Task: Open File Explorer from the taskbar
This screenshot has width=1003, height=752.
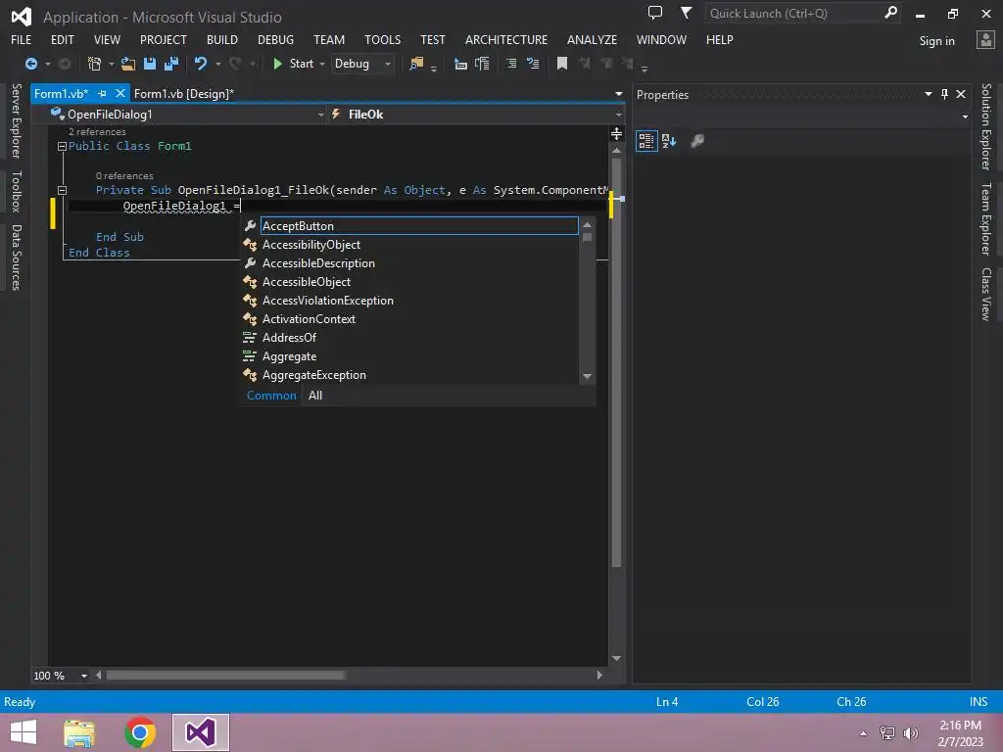Action: pos(79,732)
